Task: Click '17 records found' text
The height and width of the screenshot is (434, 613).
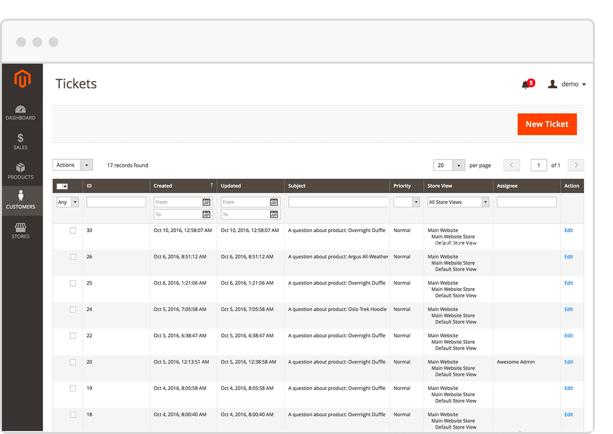Action: tap(127, 166)
